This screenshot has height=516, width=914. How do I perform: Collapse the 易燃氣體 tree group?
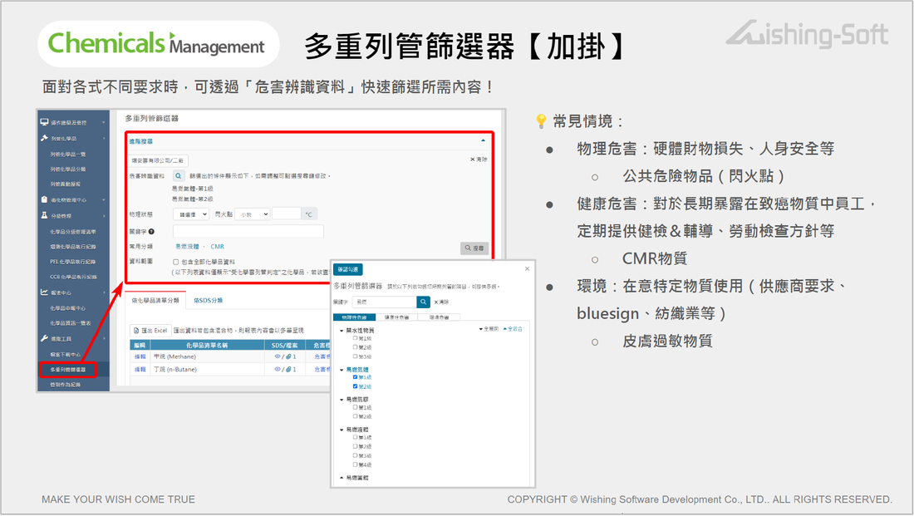tap(342, 370)
